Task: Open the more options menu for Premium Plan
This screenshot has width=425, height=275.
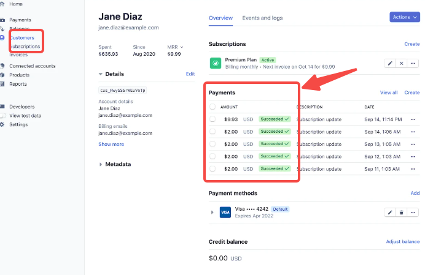Action: tap(413, 63)
